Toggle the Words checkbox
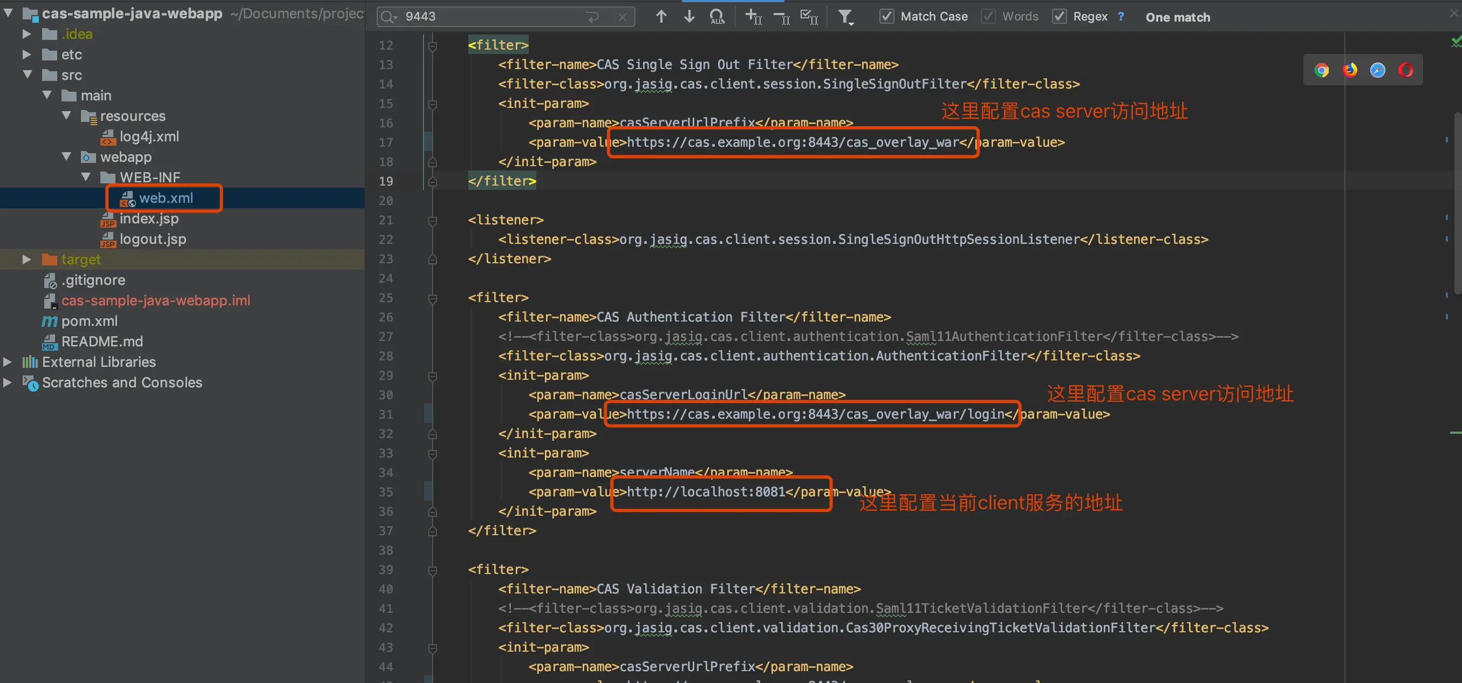The height and width of the screenshot is (683, 1462). 988,17
